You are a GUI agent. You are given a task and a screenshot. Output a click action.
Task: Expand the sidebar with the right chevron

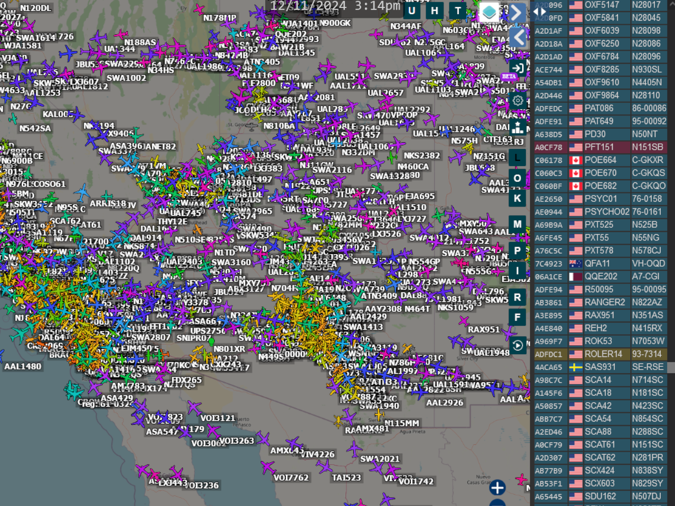[517, 13]
